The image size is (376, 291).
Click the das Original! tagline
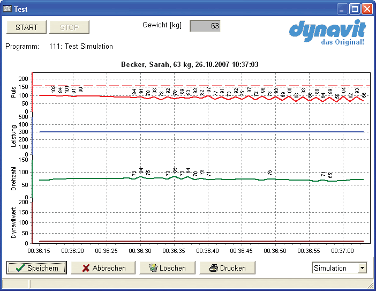[343, 42]
